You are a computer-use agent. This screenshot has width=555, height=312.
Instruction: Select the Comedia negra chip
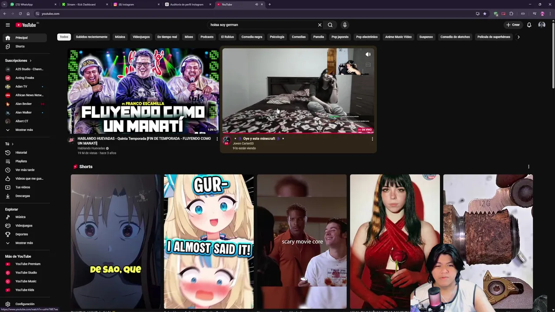click(252, 37)
